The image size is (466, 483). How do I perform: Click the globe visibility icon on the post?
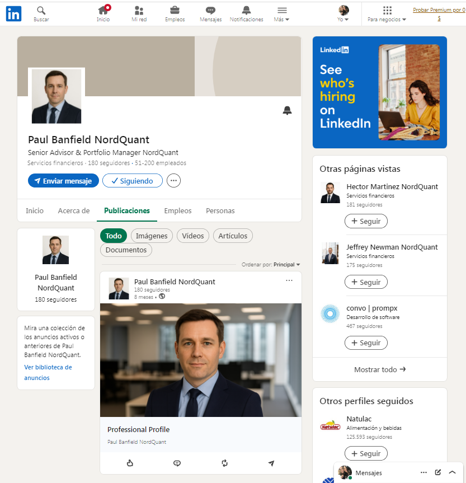[x=162, y=296]
